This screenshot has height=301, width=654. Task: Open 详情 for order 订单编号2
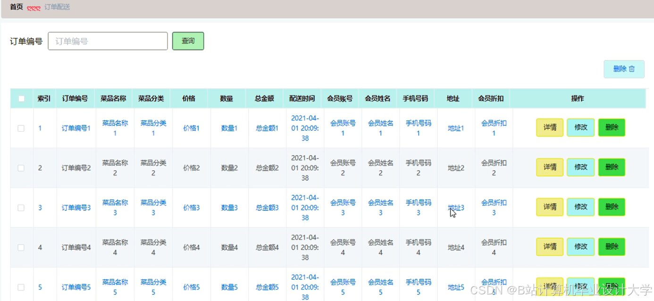point(550,167)
